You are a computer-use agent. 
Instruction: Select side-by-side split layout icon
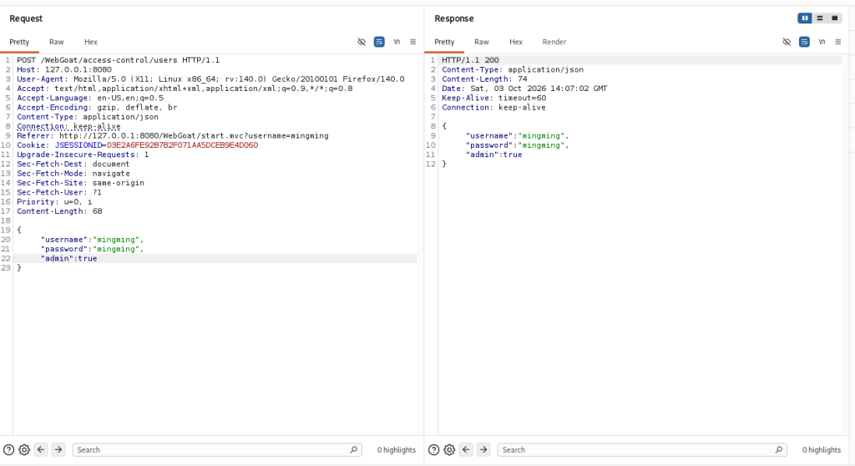coord(805,18)
